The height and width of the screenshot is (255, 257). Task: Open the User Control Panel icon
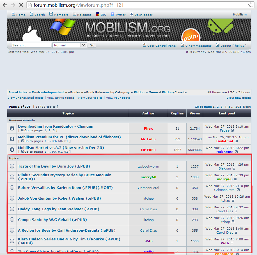pos(144,45)
